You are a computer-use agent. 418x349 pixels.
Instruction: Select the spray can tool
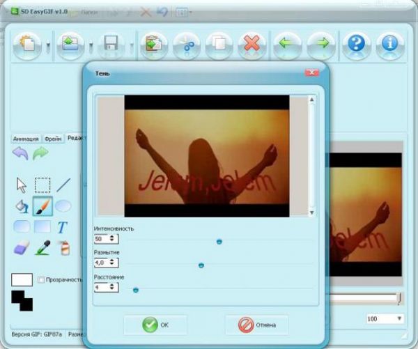coord(63,248)
